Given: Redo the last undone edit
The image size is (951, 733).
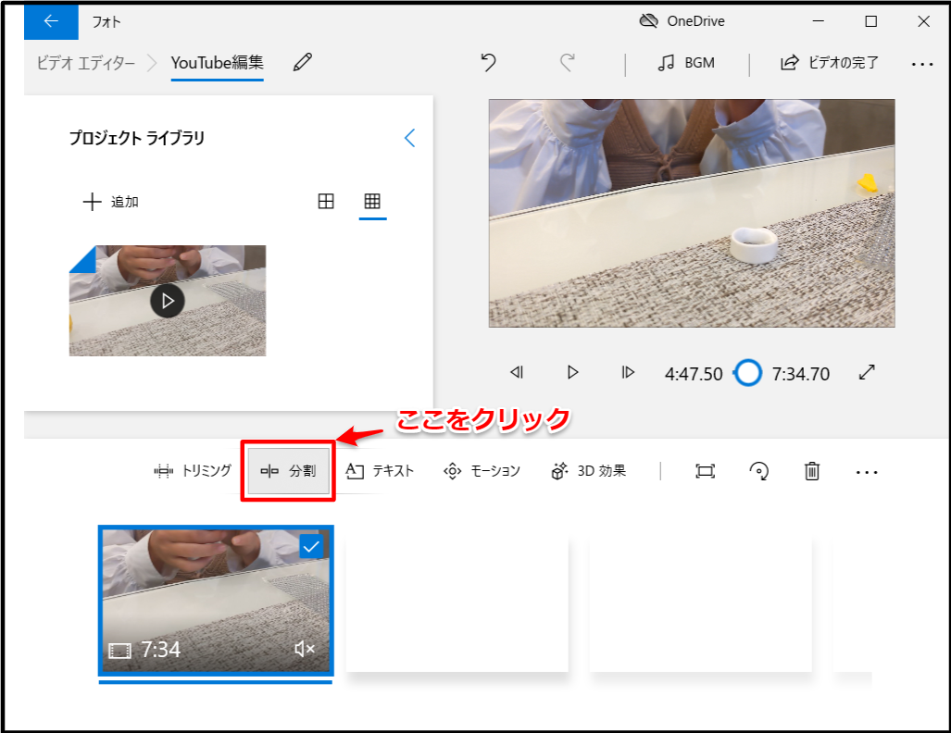Looking at the screenshot, I should click(x=567, y=62).
